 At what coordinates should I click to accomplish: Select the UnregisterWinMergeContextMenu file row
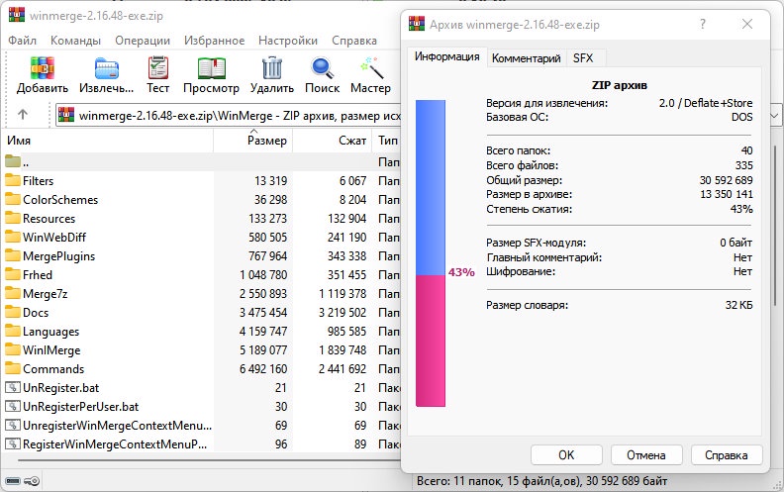click(x=203, y=426)
